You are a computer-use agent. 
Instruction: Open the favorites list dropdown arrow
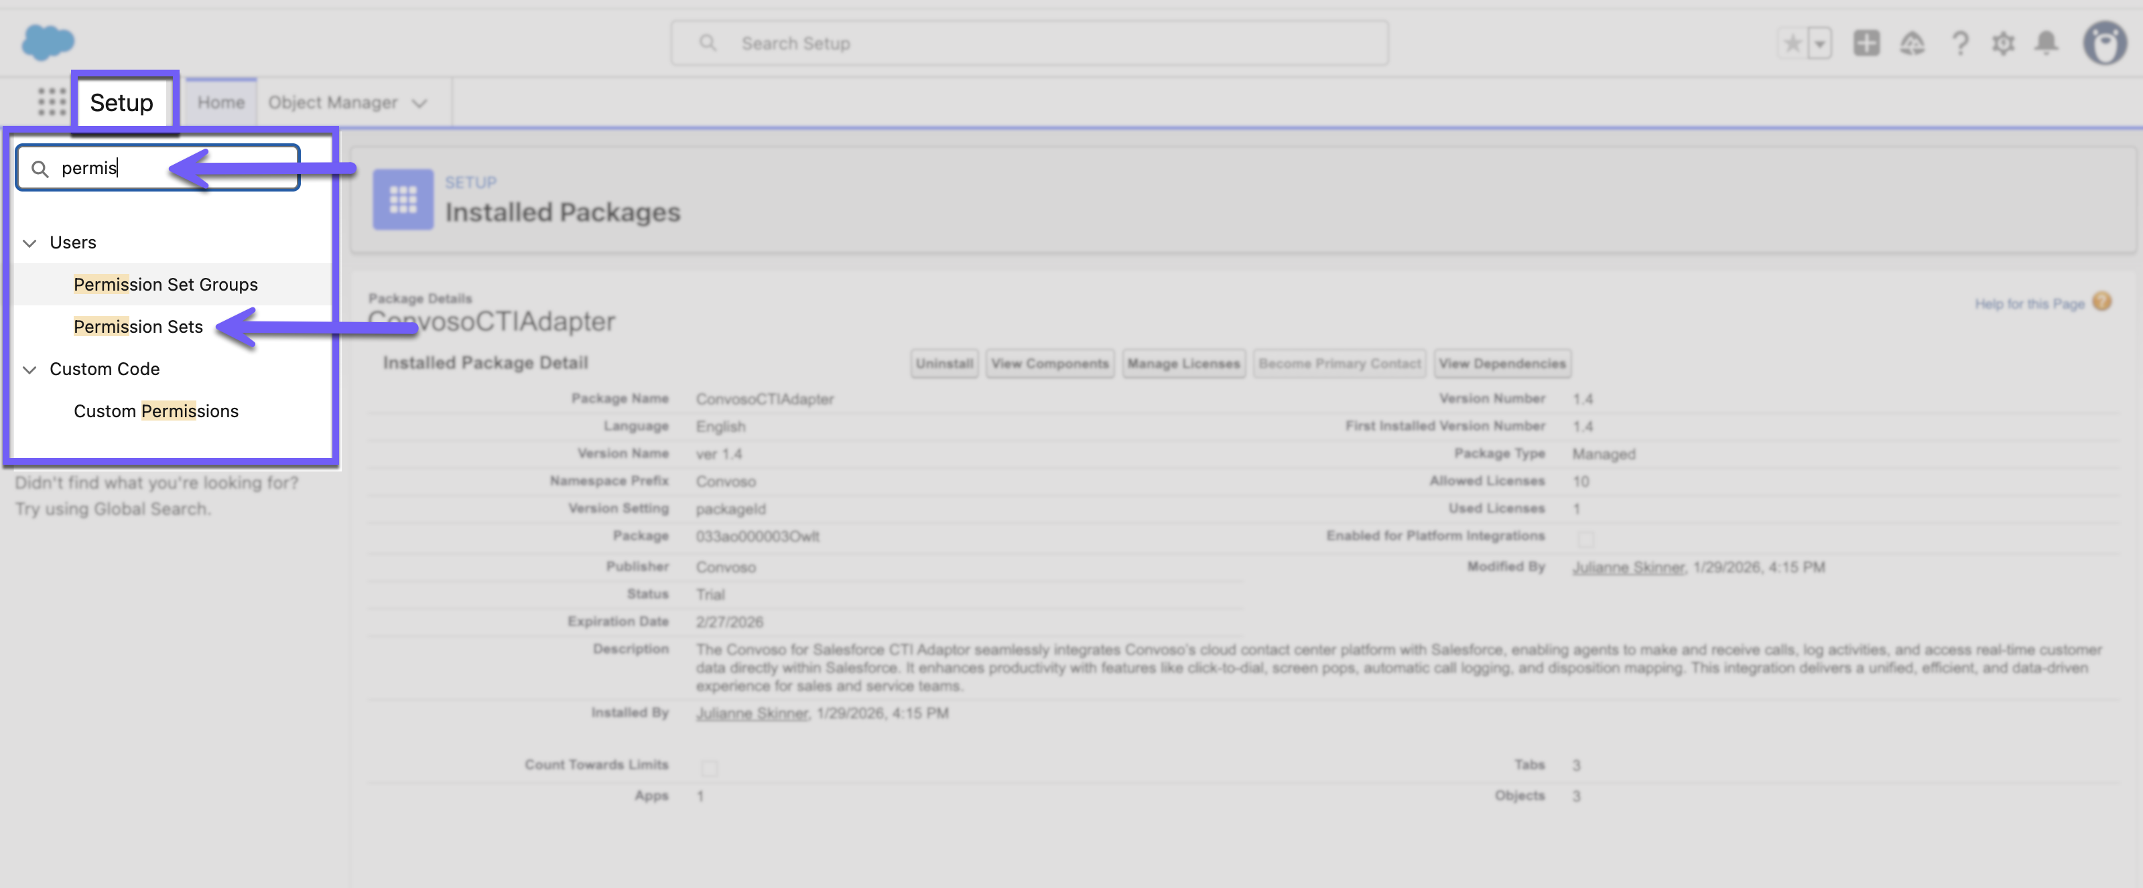point(1820,44)
